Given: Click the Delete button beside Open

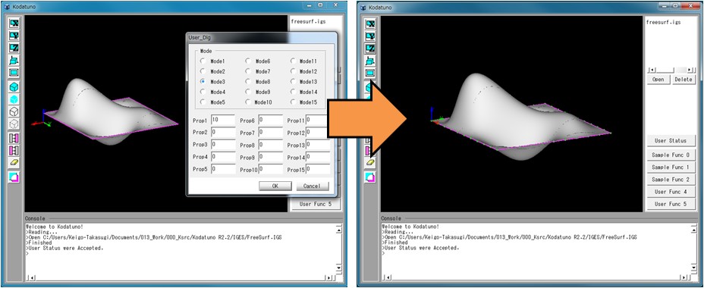Looking at the screenshot, I should click(x=684, y=80).
